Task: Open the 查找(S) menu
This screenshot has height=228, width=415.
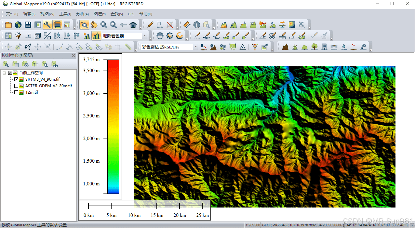Action: (x=117, y=14)
